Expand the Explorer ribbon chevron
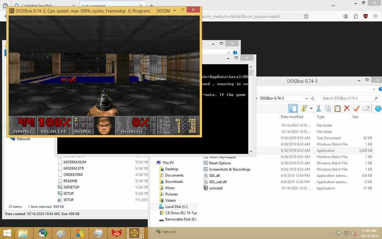382x239 pixels. tap(374, 89)
